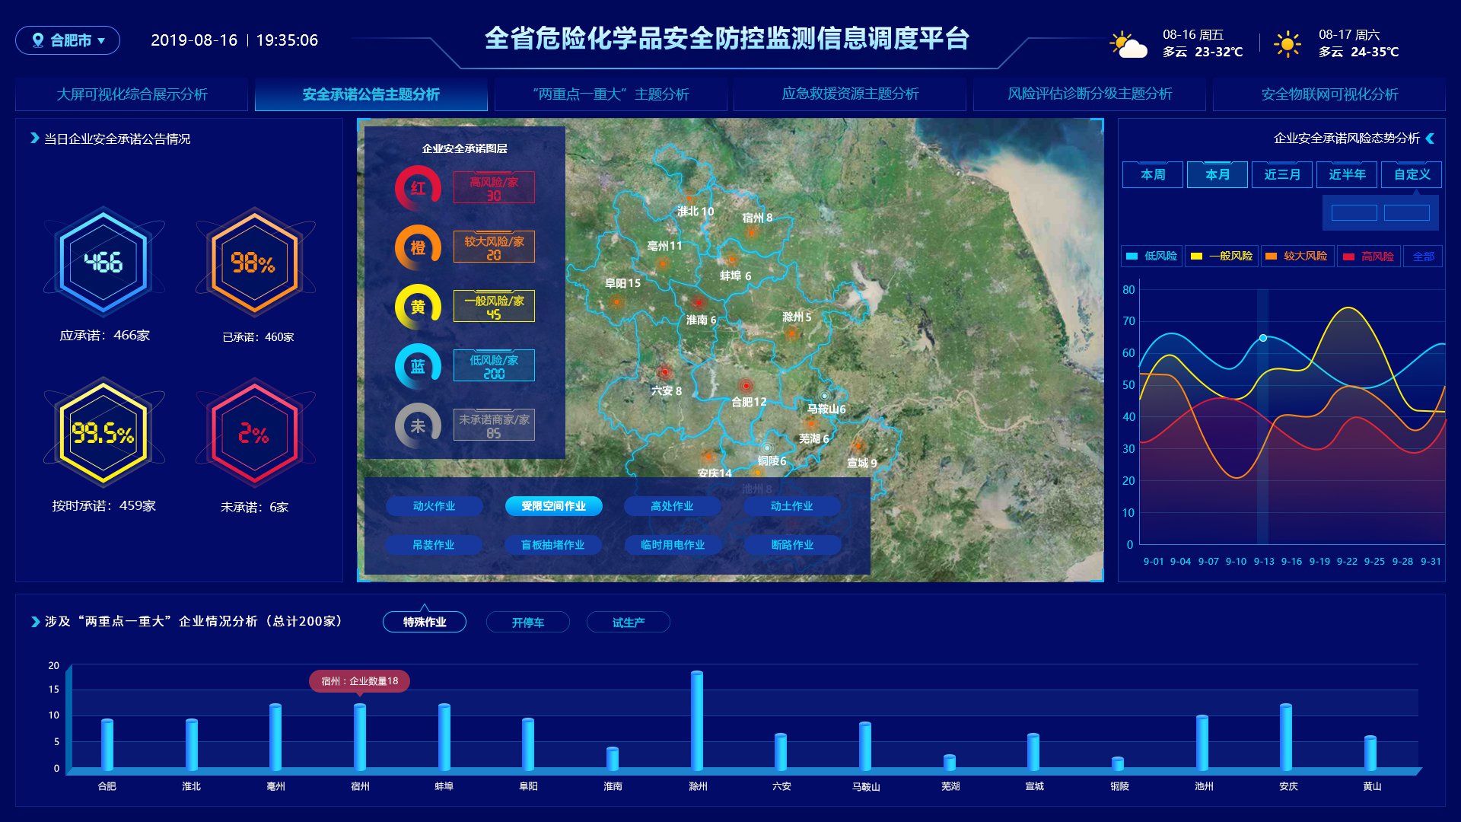Click the blue 蓝 risk ring icon
The image size is (1461, 822).
point(418,366)
